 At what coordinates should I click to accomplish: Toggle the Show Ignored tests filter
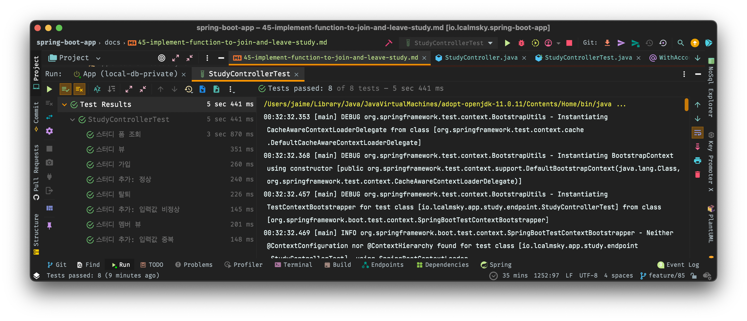tap(79, 89)
